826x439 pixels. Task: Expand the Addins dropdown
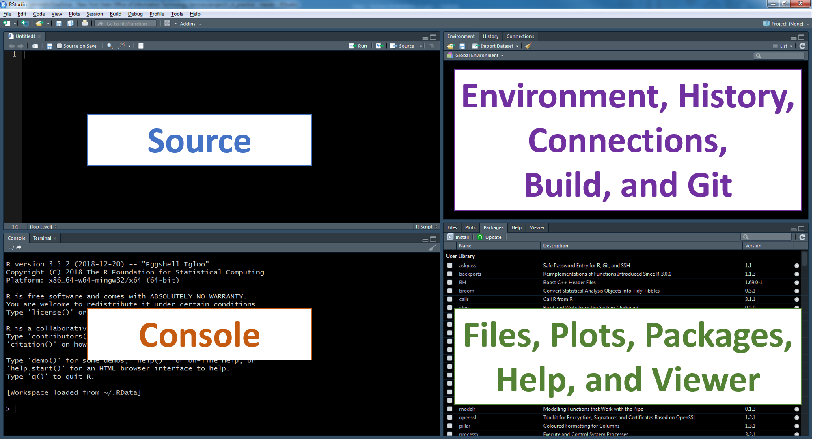point(190,24)
